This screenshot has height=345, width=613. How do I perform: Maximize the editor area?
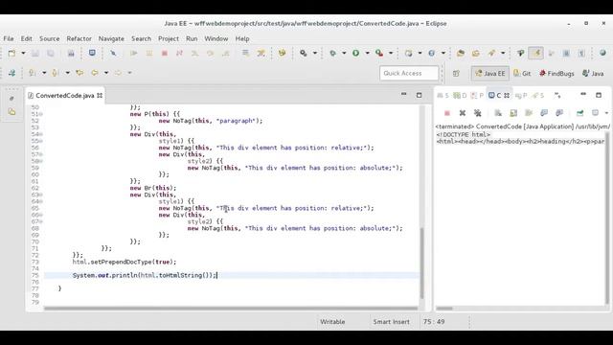(x=419, y=95)
